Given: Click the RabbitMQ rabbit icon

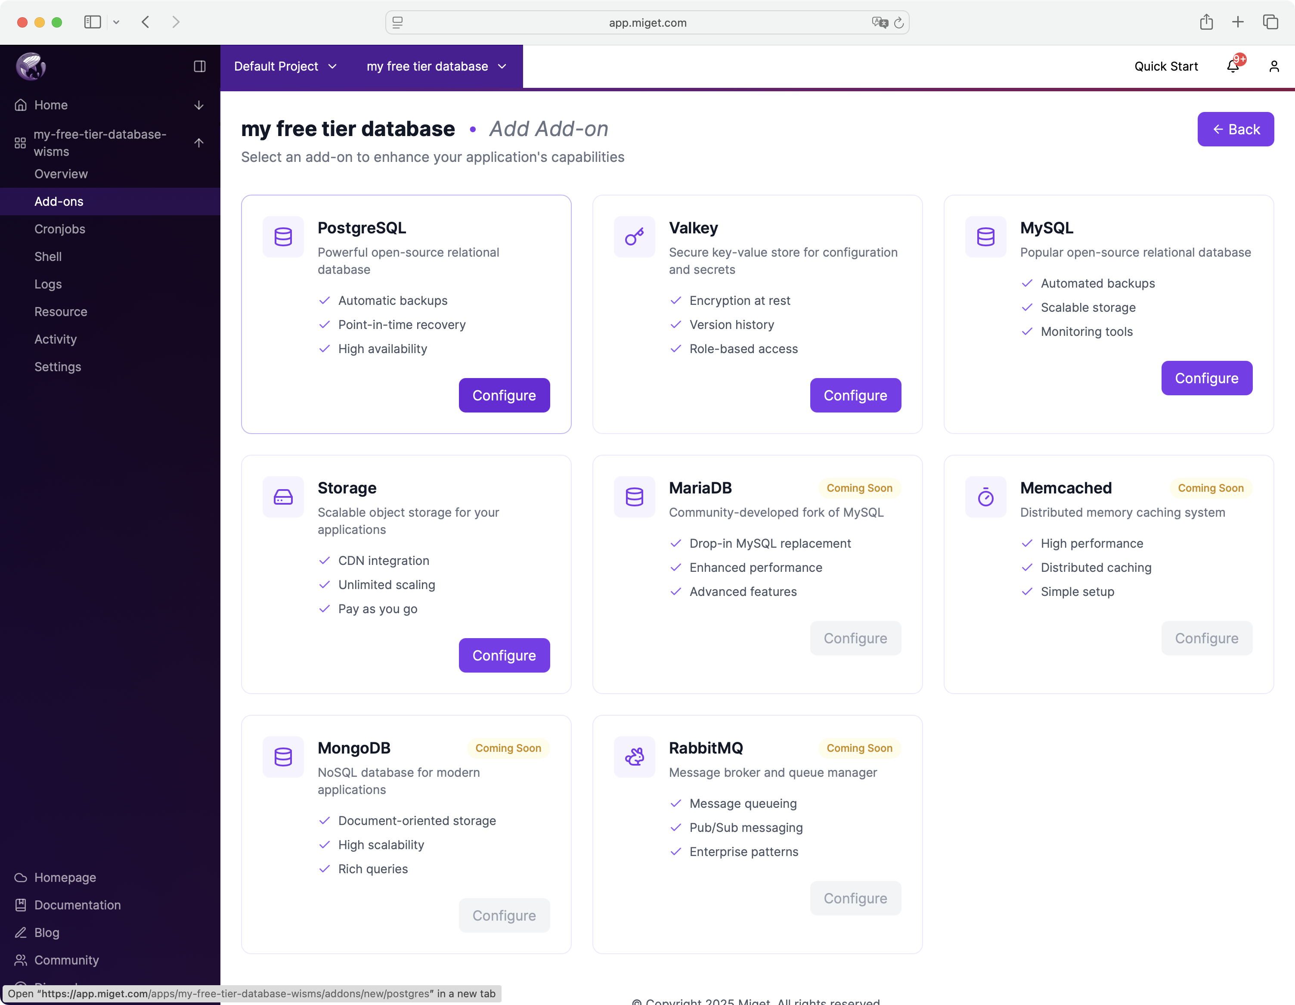Looking at the screenshot, I should (x=635, y=757).
